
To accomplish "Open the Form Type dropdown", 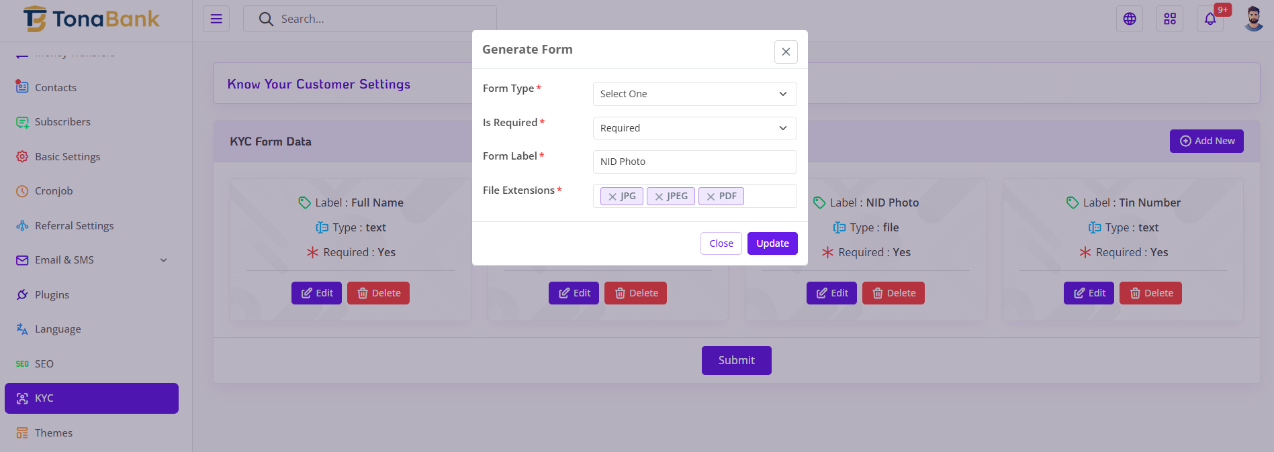I will click(694, 94).
